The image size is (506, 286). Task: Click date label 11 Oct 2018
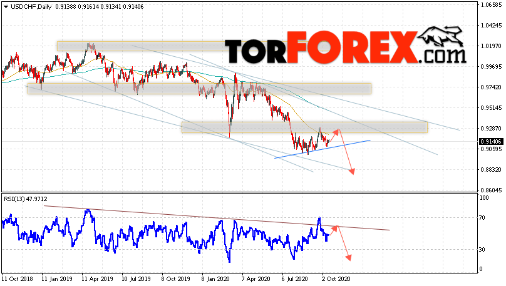[17, 279]
